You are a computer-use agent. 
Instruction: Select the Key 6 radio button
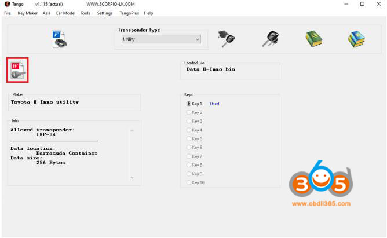pyautogui.click(x=189, y=147)
